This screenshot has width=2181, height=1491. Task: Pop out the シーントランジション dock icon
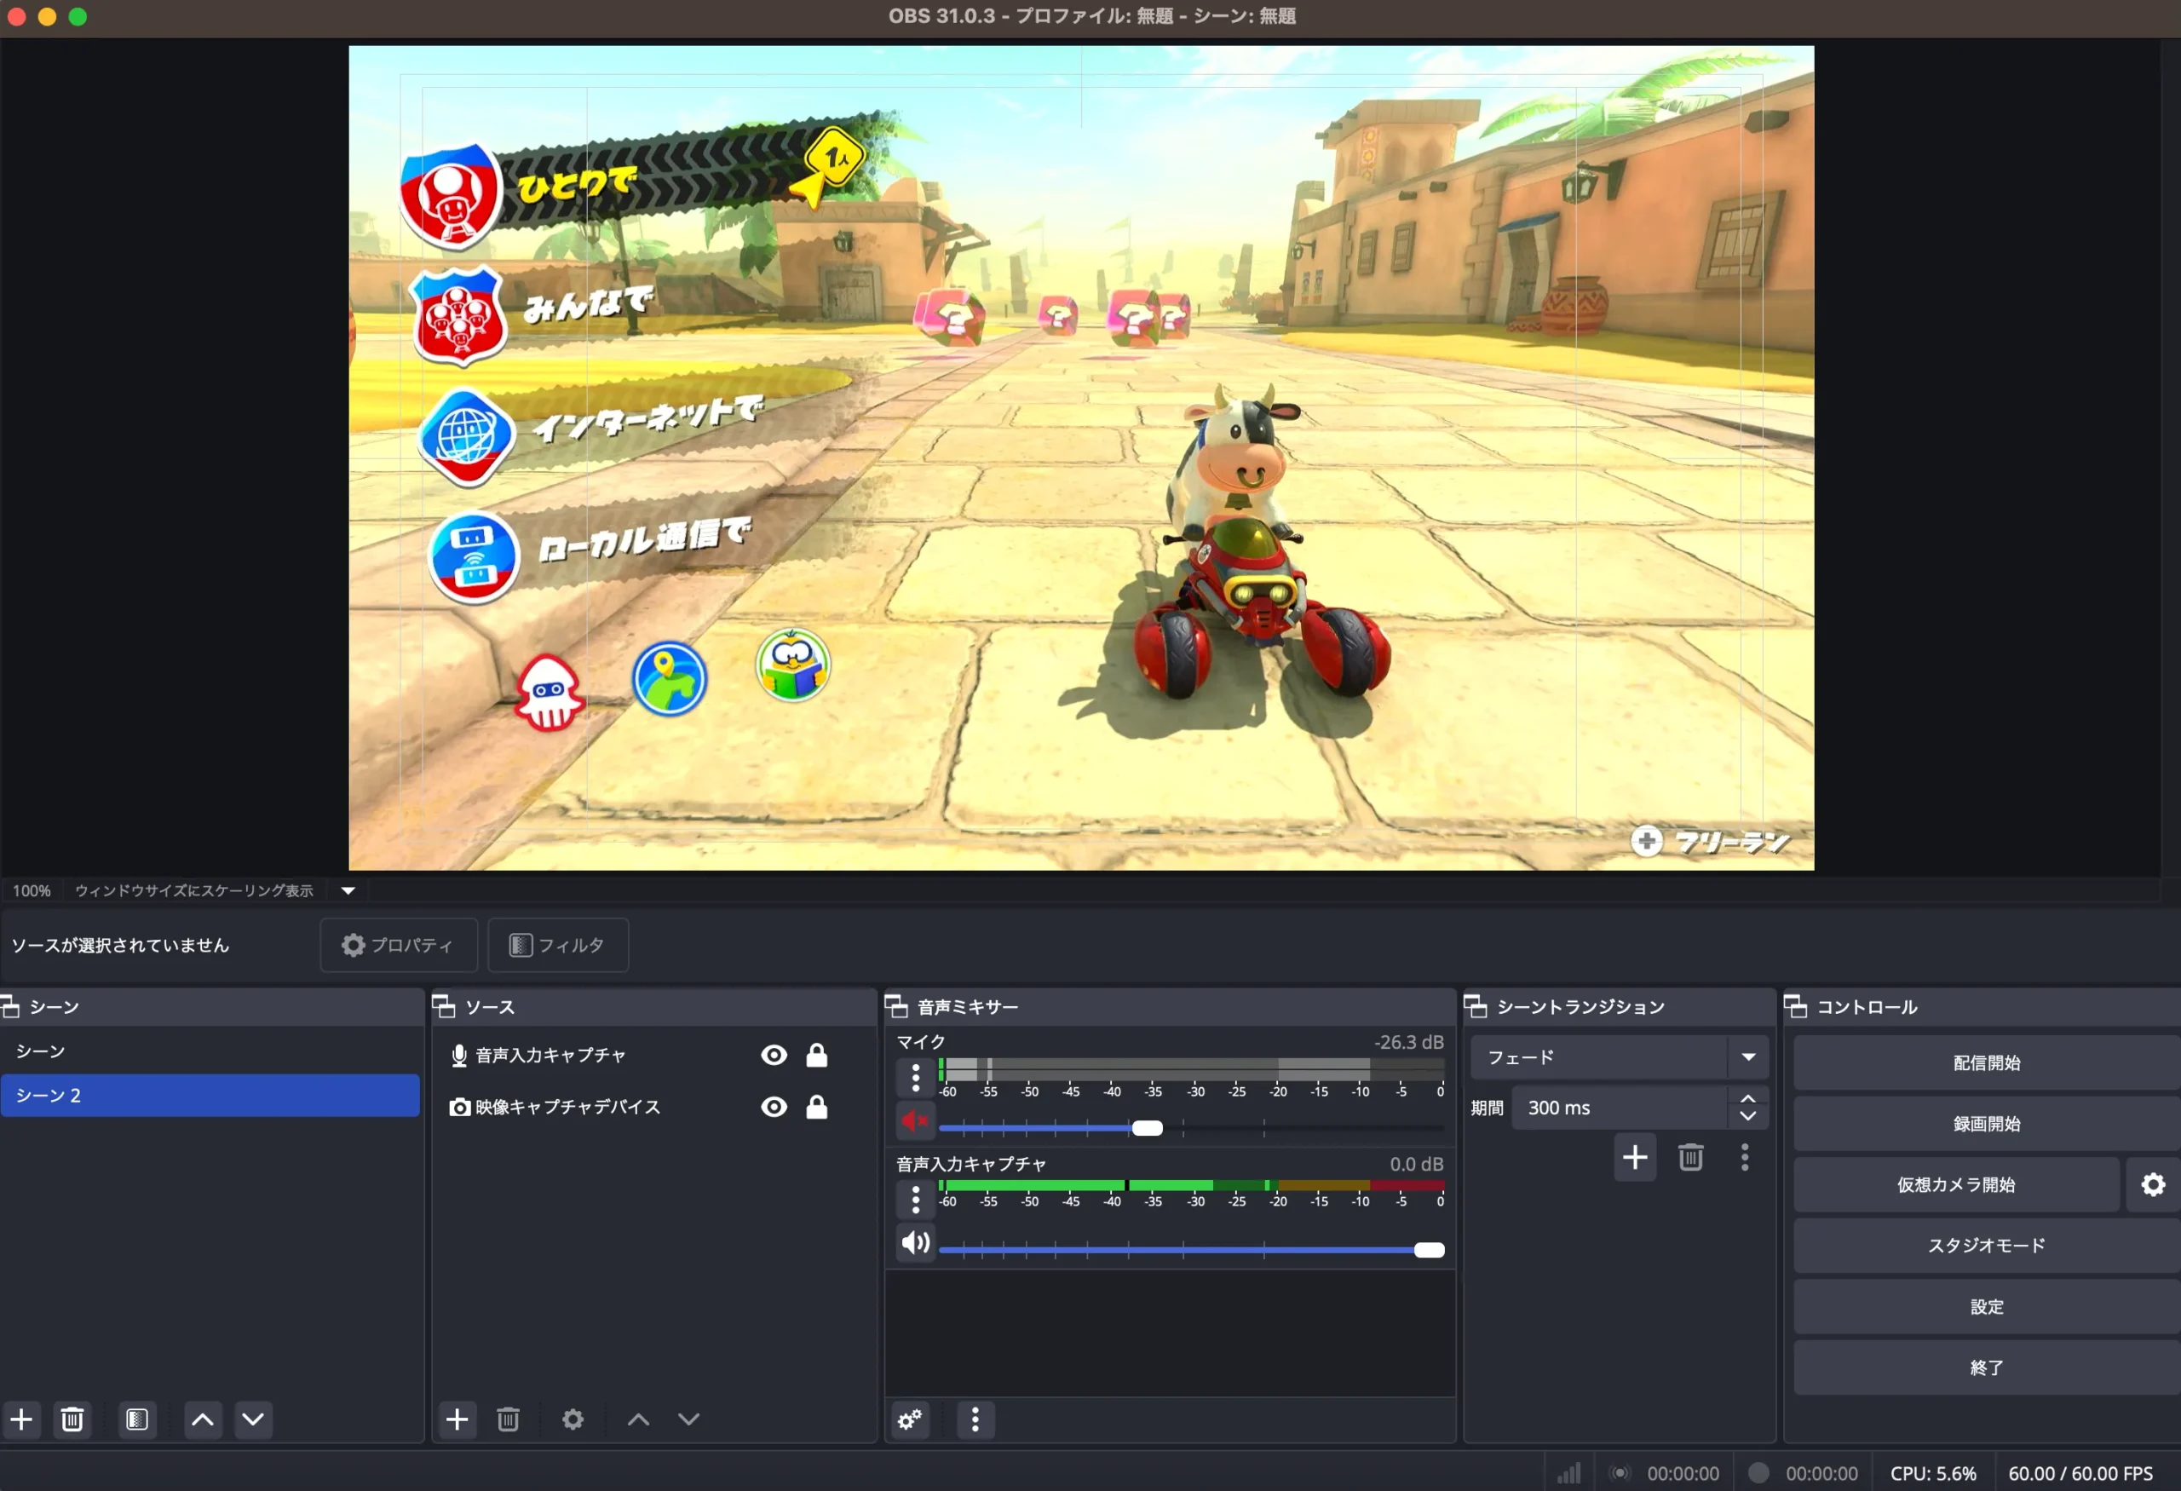pos(1476,1007)
